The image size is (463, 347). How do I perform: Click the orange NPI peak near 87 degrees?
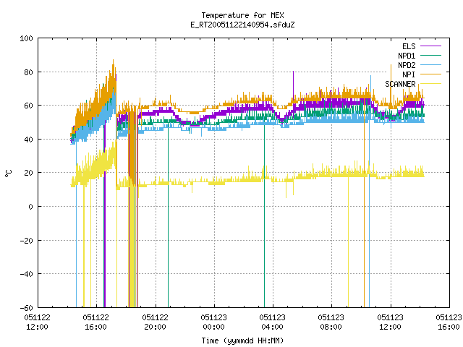pyautogui.click(x=113, y=64)
